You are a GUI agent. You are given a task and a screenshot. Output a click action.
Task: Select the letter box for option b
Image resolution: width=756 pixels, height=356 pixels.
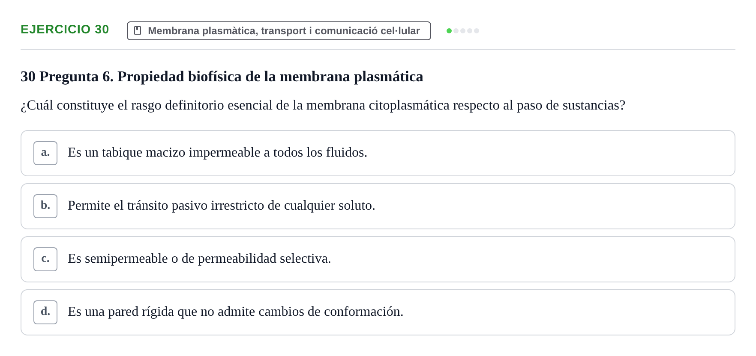(45, 206)
